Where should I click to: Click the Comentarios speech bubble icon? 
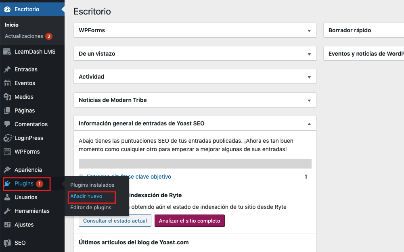click(7, 124)
